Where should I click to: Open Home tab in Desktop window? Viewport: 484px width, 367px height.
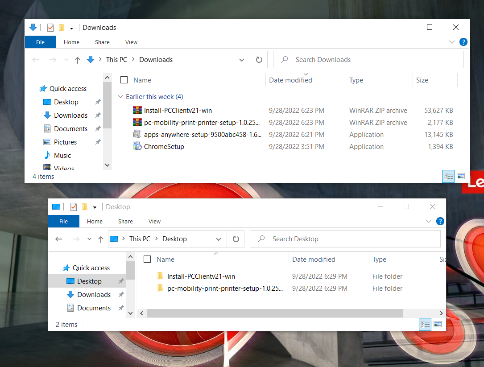(95, 221)
